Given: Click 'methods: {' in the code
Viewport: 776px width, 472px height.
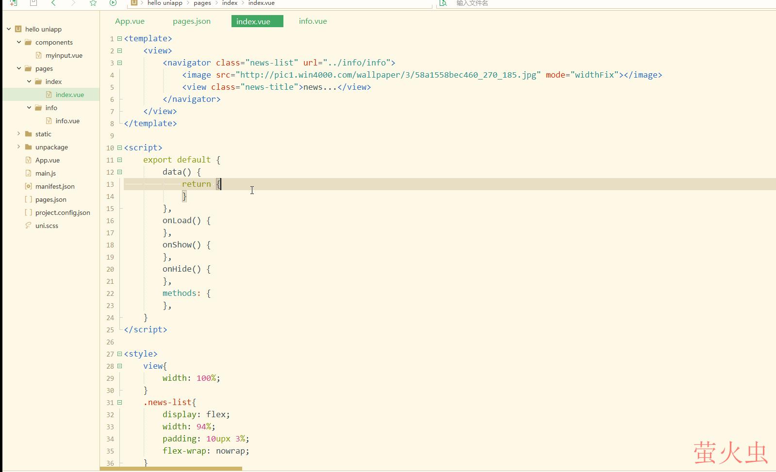Looking at the screenshot, I should click(186, 293).
